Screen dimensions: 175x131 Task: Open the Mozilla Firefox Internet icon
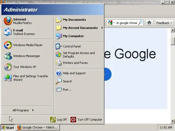(8, 21)
